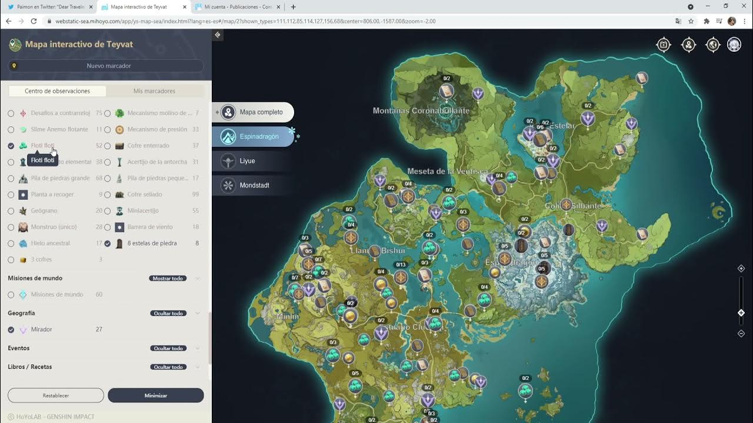Click the Montañas Coronabrillante 0/2 book marker on map
Image resolution: width=753 pixels, height=423 pixels.
click(x=447, y=91)
